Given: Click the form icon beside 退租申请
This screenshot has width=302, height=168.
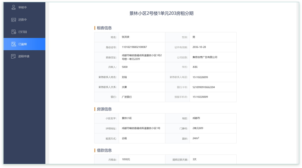Looking at the screenshot, I should click(x=14, y=56).
